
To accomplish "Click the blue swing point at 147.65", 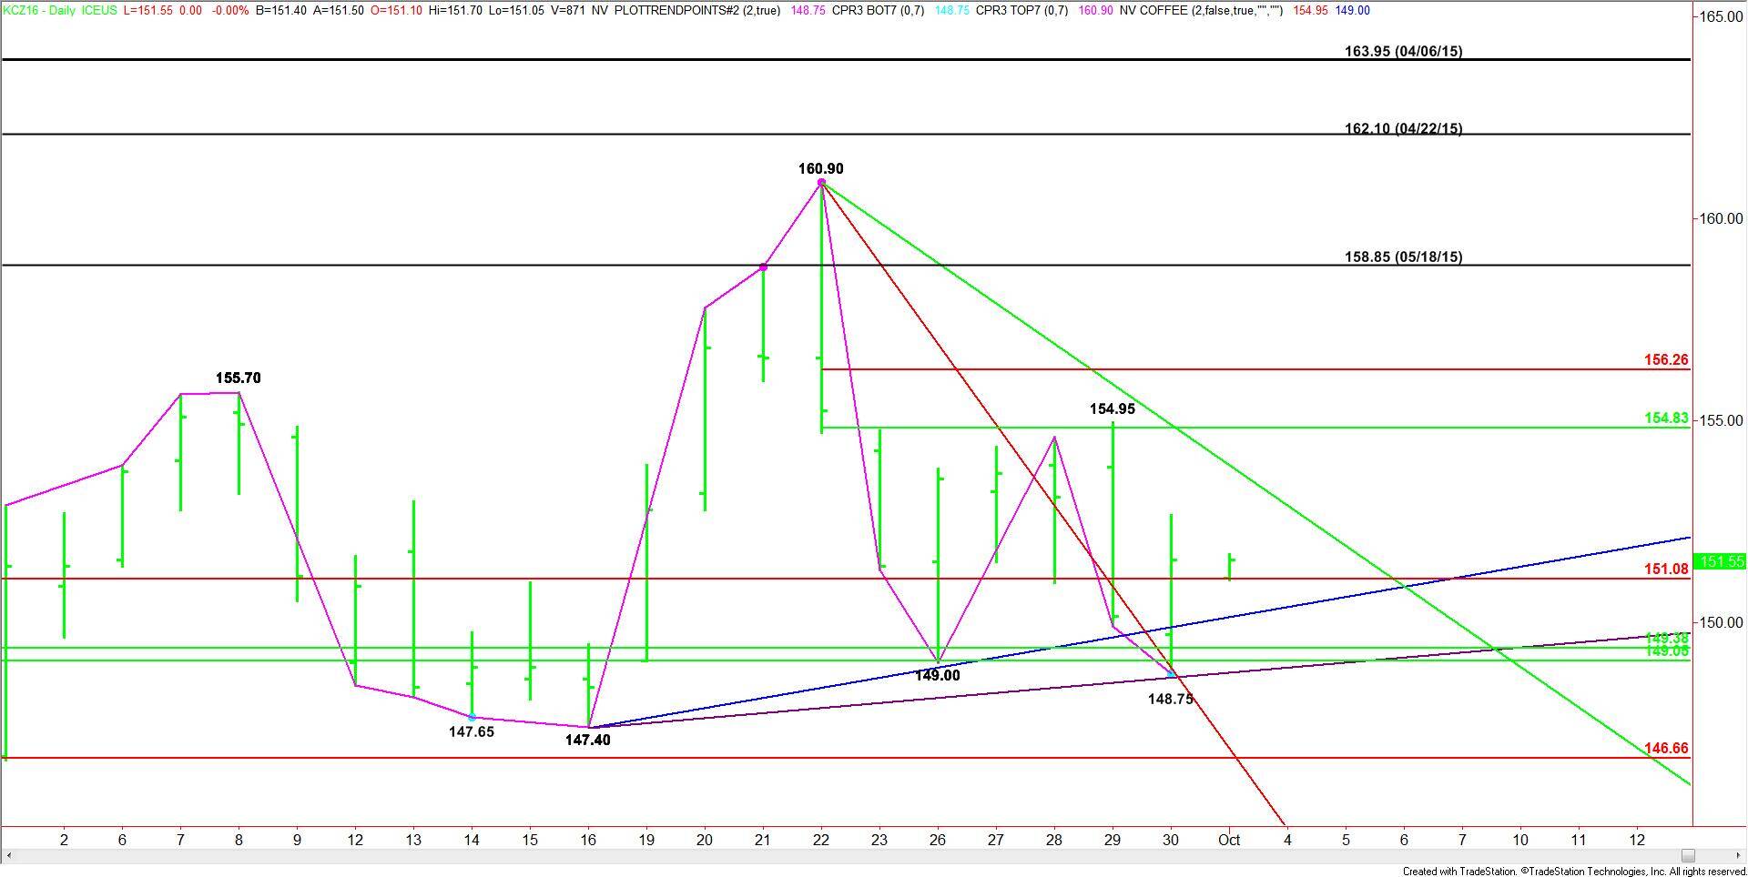I will 472,718.
